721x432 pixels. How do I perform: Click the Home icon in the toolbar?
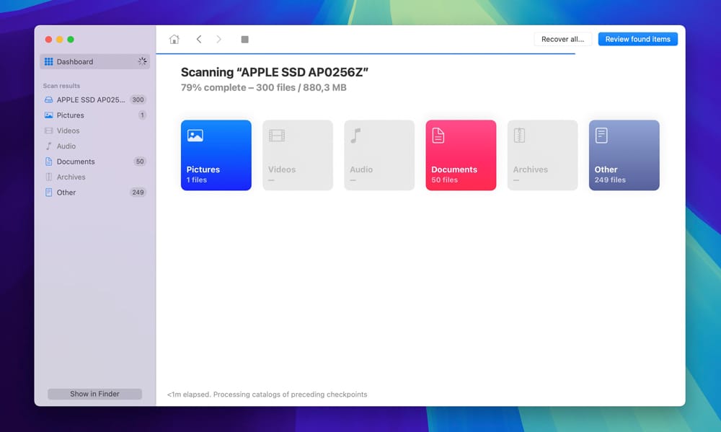174,39
